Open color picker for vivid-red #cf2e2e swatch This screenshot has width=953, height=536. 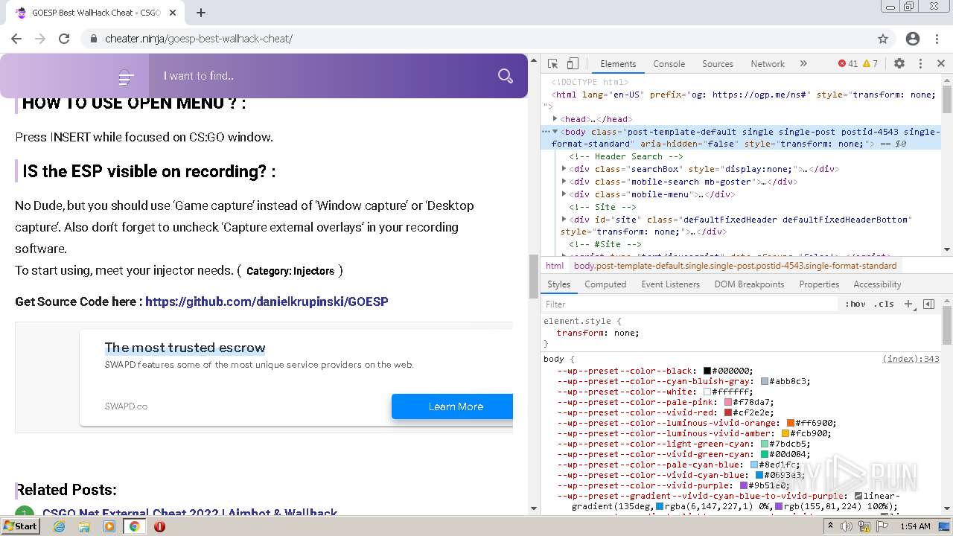(728, 412)
